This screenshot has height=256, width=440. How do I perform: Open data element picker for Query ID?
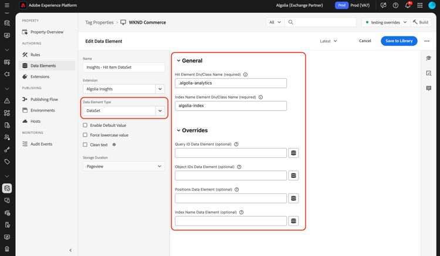(x=293, y=153)
